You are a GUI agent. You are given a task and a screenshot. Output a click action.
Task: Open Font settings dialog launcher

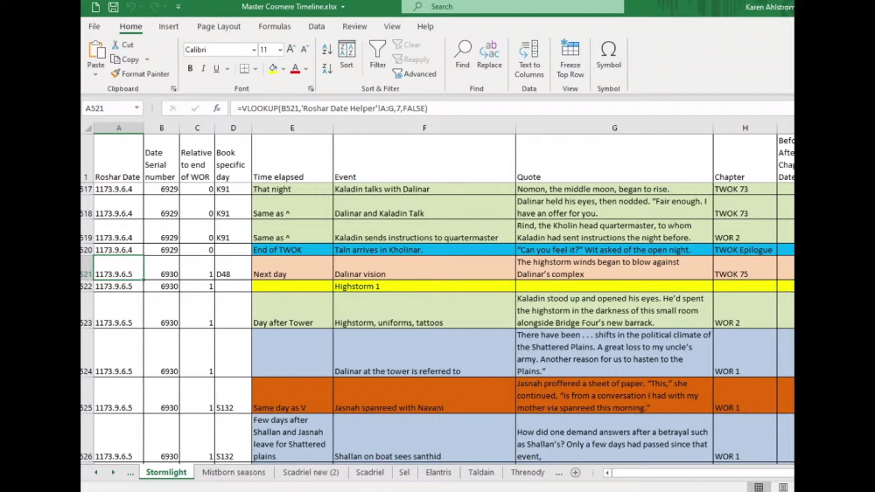[x=311, y=88]
